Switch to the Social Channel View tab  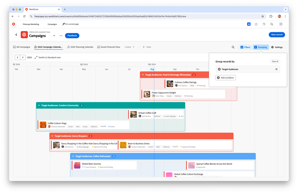[108, 47]
